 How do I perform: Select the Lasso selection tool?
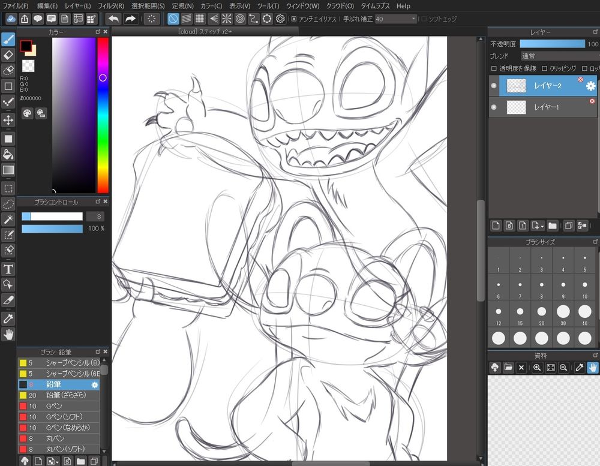point(8,204)
